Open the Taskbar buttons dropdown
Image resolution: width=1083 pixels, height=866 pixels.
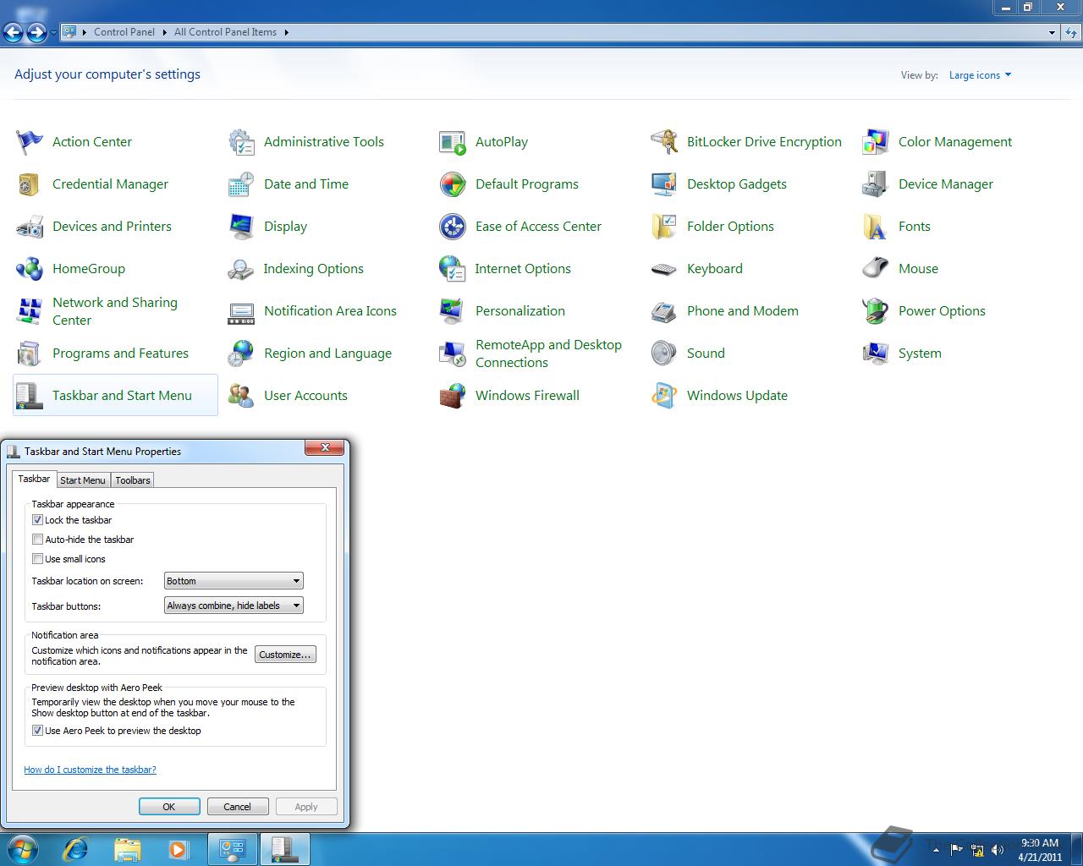click(233, 606)
